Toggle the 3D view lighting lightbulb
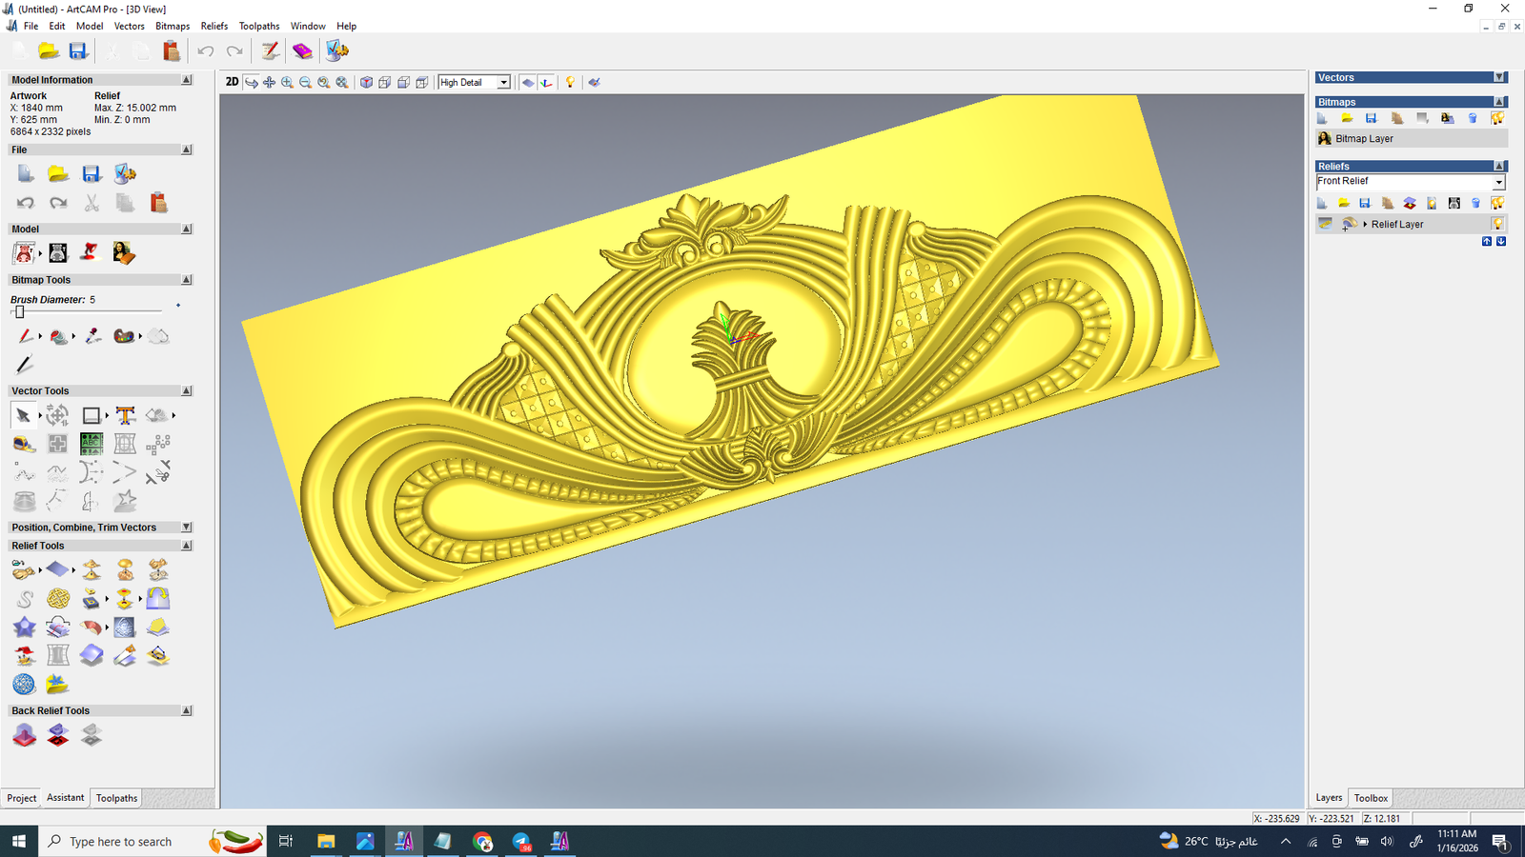1525x857 pixels. click(570, 83)
